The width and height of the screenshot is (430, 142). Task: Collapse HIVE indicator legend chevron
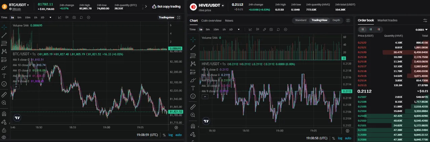pos(205,97)
